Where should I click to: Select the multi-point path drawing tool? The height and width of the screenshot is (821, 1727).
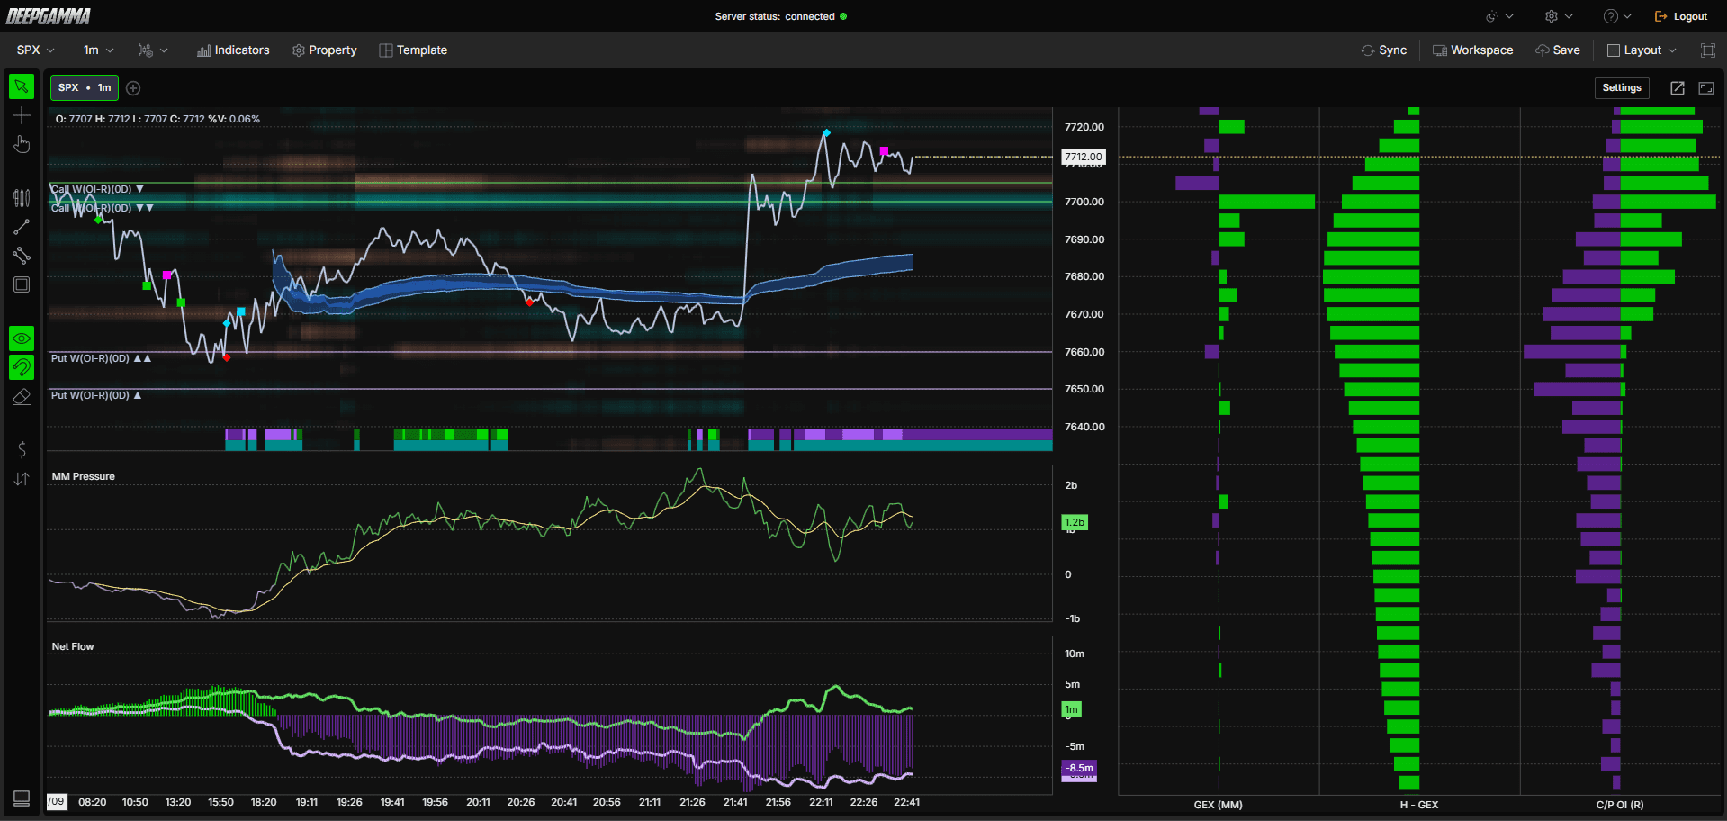[22, 256]
